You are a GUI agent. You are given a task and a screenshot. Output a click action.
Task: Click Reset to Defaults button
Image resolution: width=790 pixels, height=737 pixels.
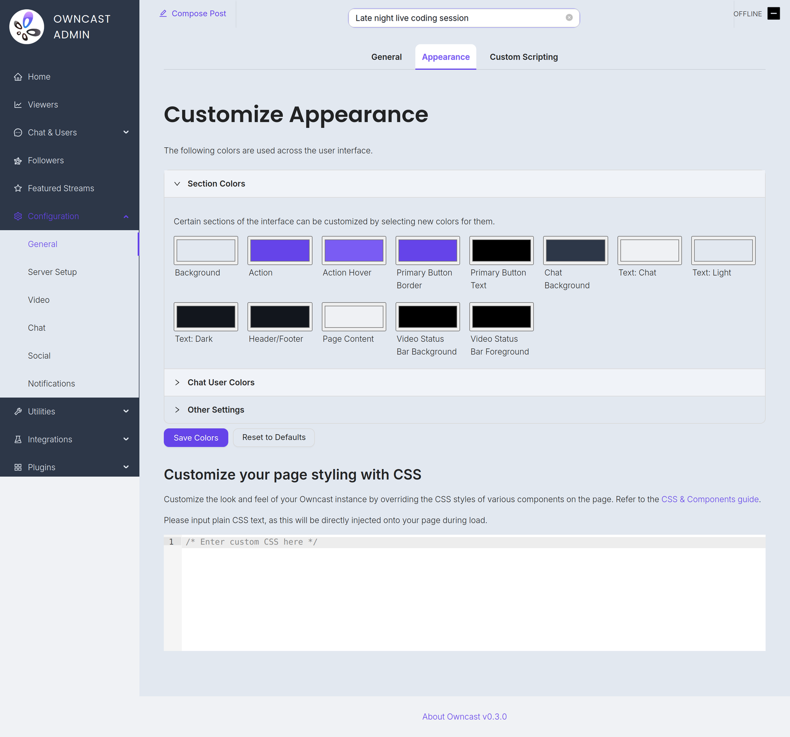point(274,438)
